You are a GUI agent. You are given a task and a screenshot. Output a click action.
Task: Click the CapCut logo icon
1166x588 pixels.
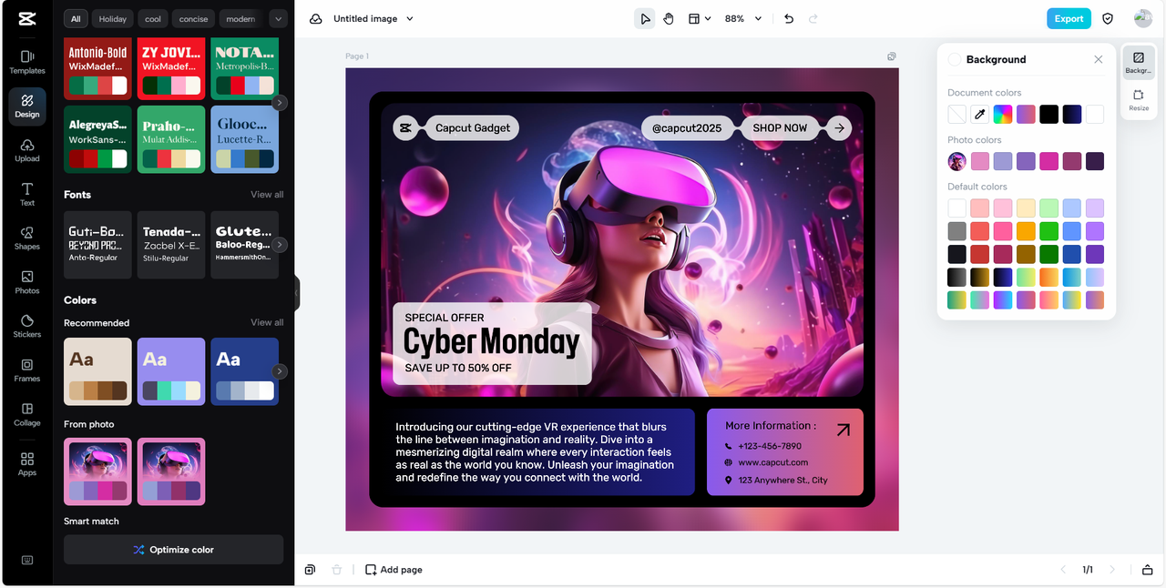[26, 18]
